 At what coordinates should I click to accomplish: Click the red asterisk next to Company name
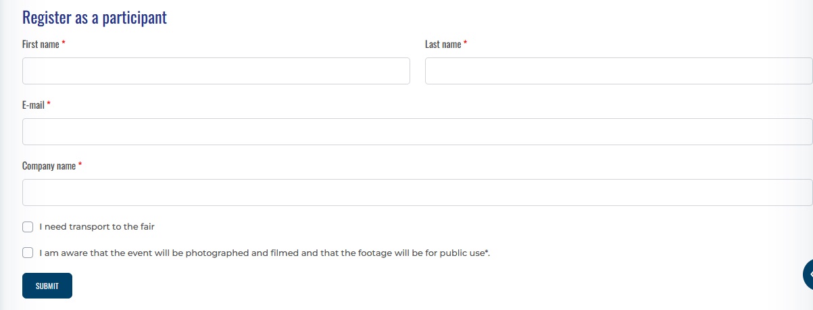pyautogui.click(x=80, y=165)
